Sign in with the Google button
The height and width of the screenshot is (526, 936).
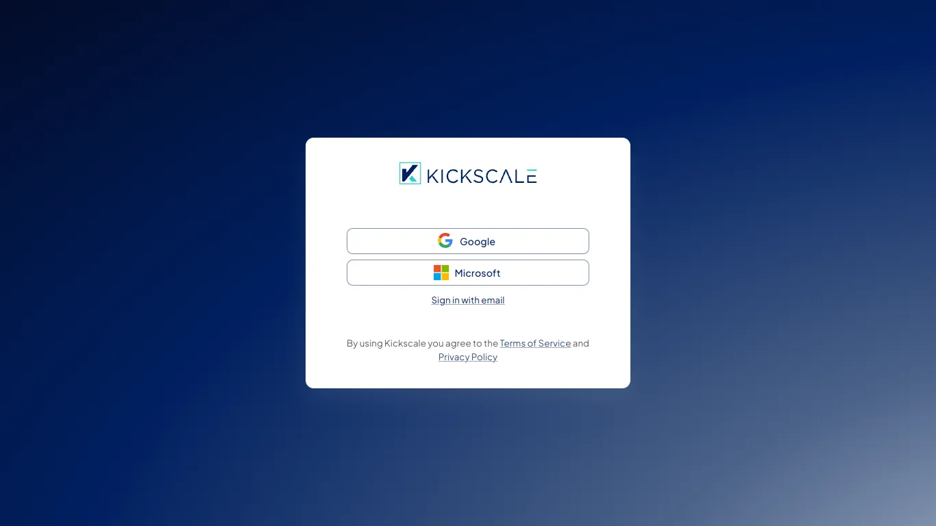[468, 241]
